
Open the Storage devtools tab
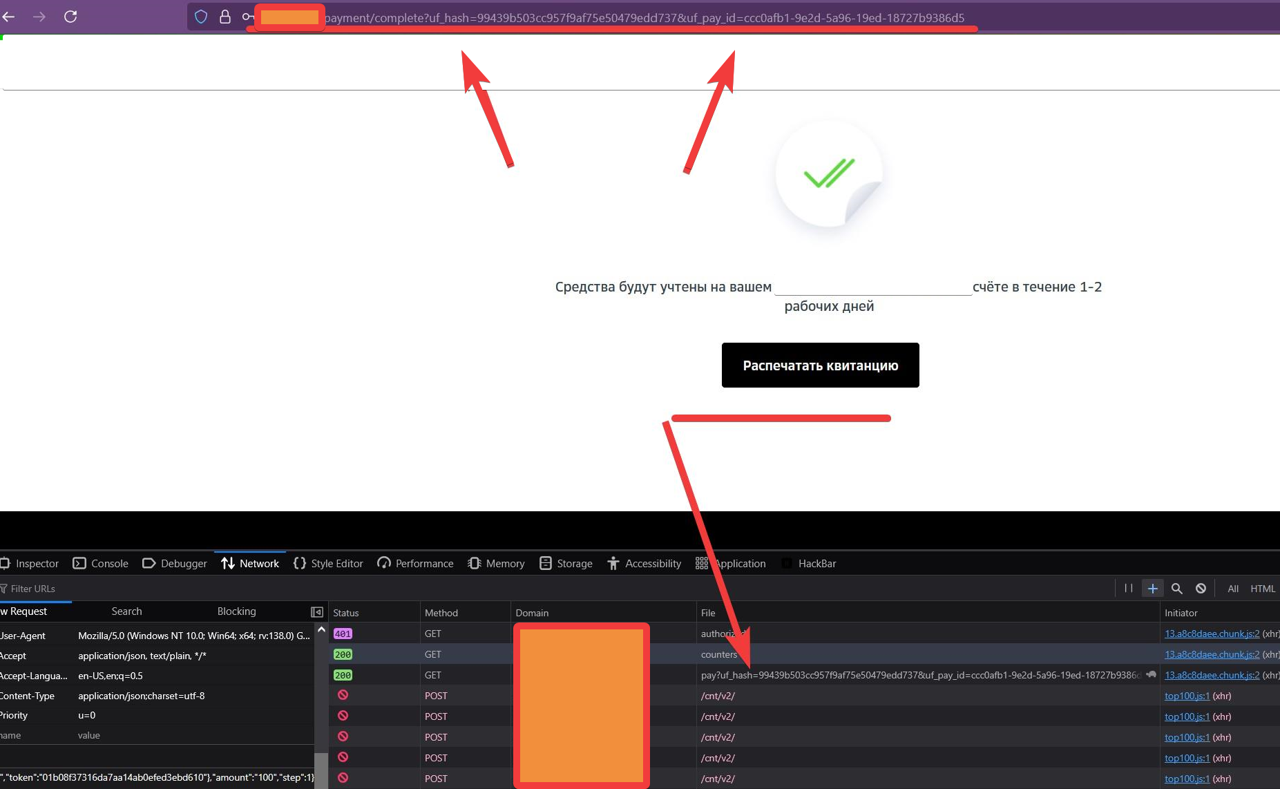click(x=566, y=564)
